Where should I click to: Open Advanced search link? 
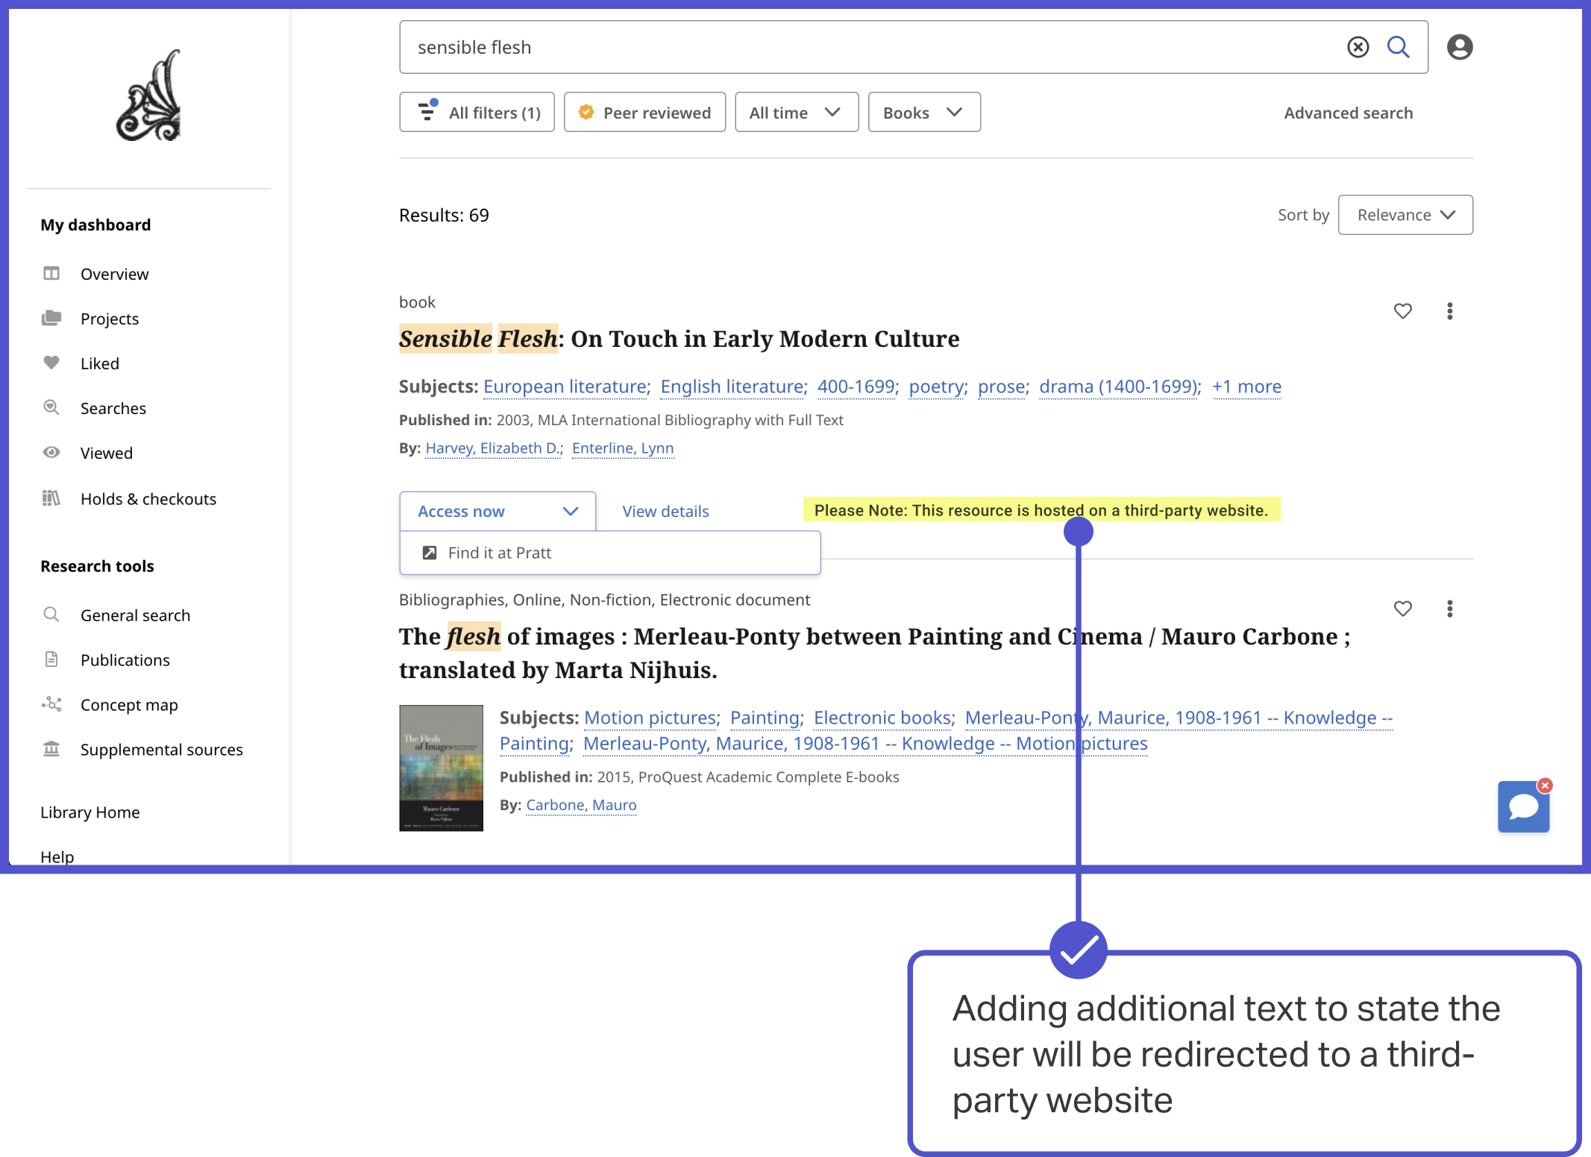[1348, 113]
